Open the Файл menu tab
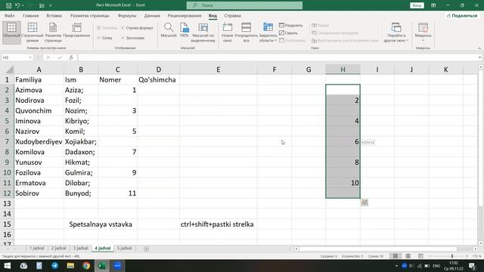Image resolution: width=484 pixels, height=272 pixels. pos(10,16)
